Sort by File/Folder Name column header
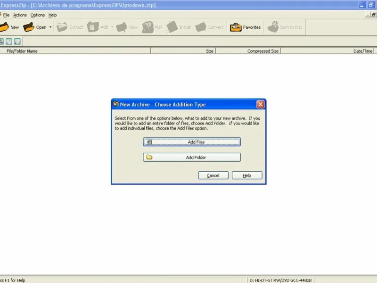The width and height of the screenshot is (377, 283). [x=75, y=51]
